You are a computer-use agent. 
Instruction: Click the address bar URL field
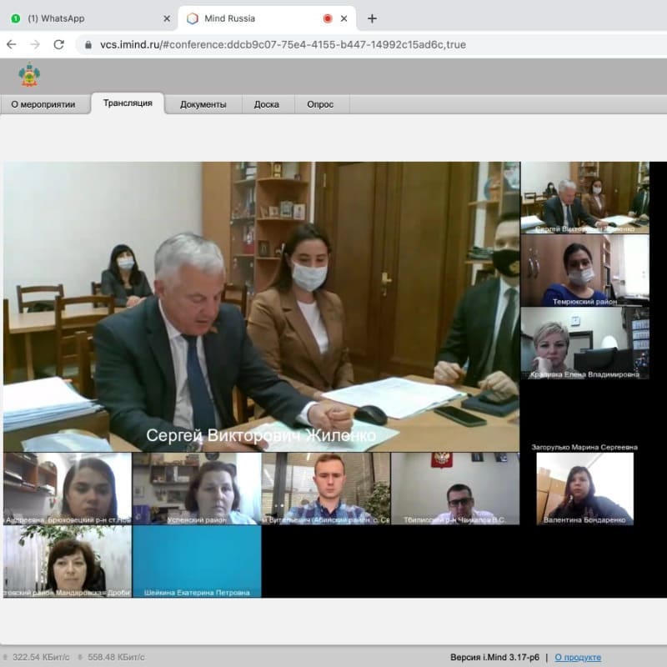click(x=333, y=45)
